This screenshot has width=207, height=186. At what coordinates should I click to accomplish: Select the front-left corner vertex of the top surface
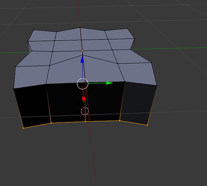tap(14, 89)
